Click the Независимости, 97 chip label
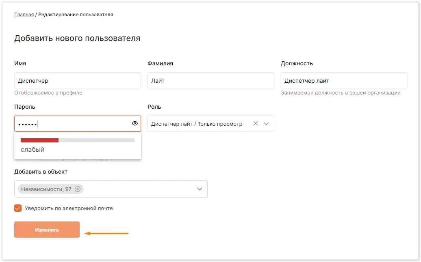Viewport: 421px width, 262px height. pos(46,189)
